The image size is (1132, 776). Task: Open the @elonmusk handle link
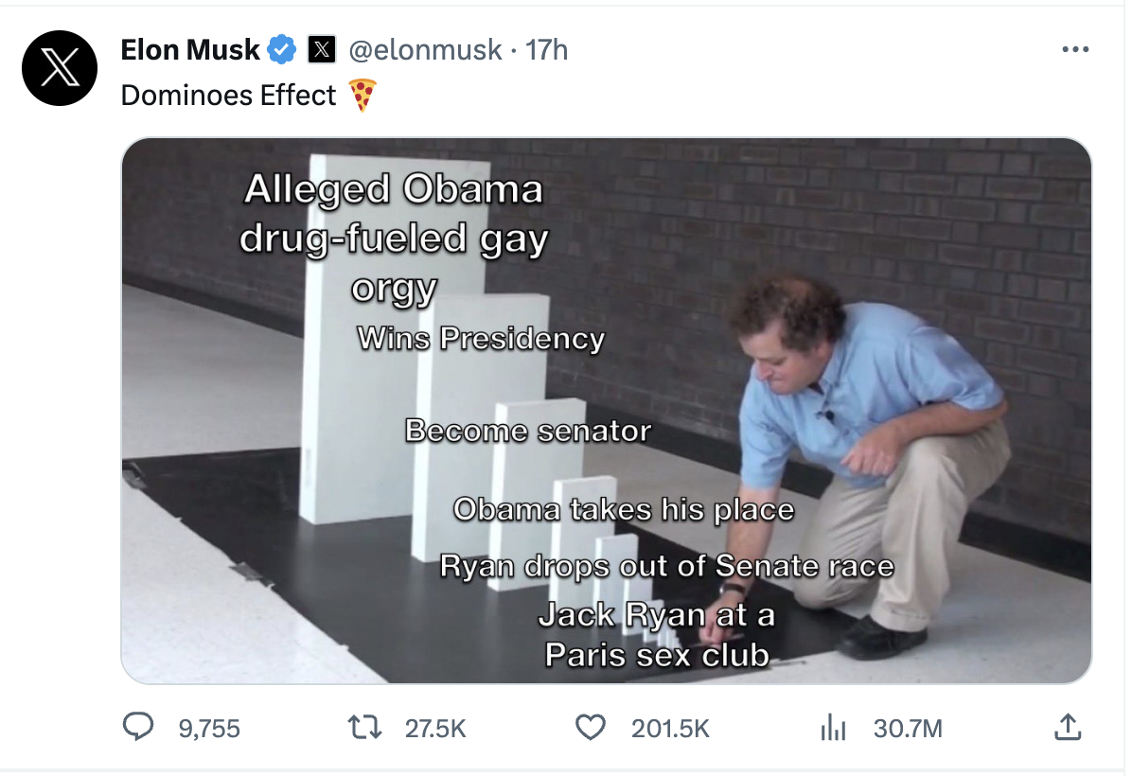[x=425, y=50]
